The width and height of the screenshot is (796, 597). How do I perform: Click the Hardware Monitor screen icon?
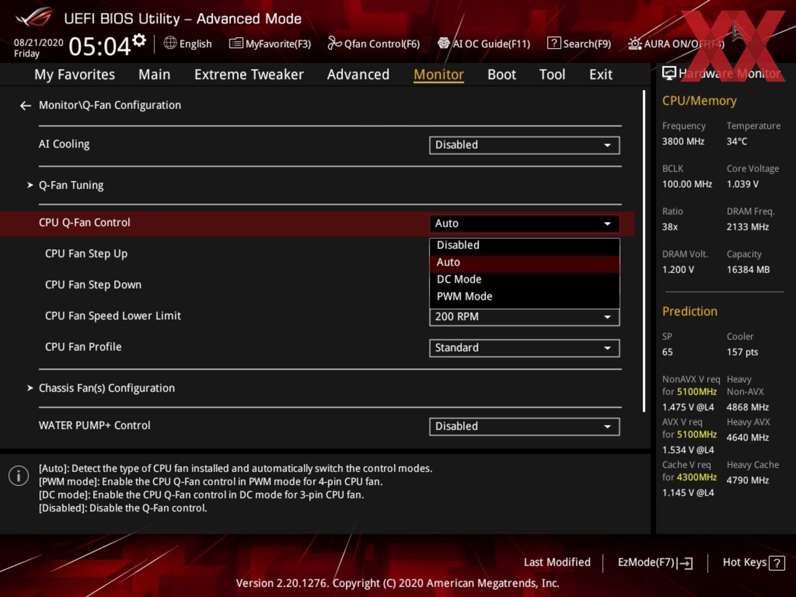669,73
